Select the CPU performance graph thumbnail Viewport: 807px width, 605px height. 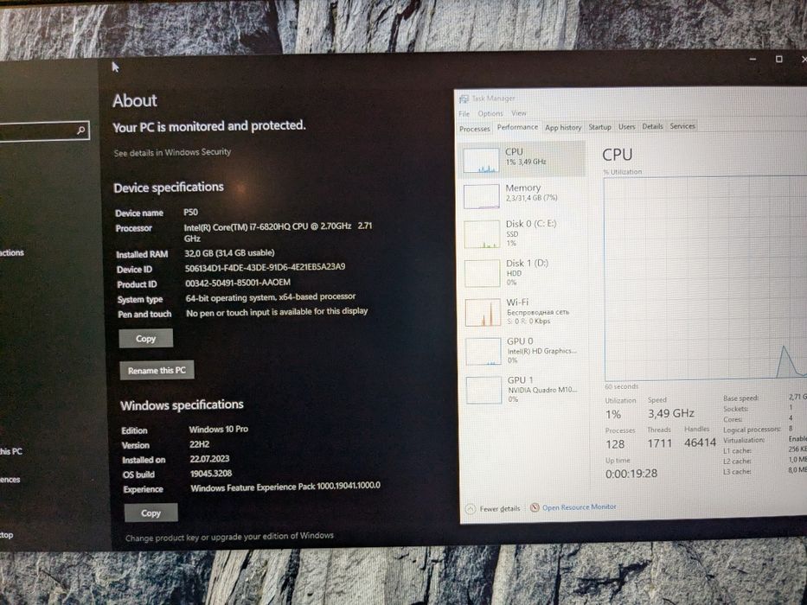coord(481,160)
